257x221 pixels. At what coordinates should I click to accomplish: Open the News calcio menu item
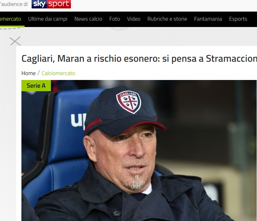click(88, 19)
